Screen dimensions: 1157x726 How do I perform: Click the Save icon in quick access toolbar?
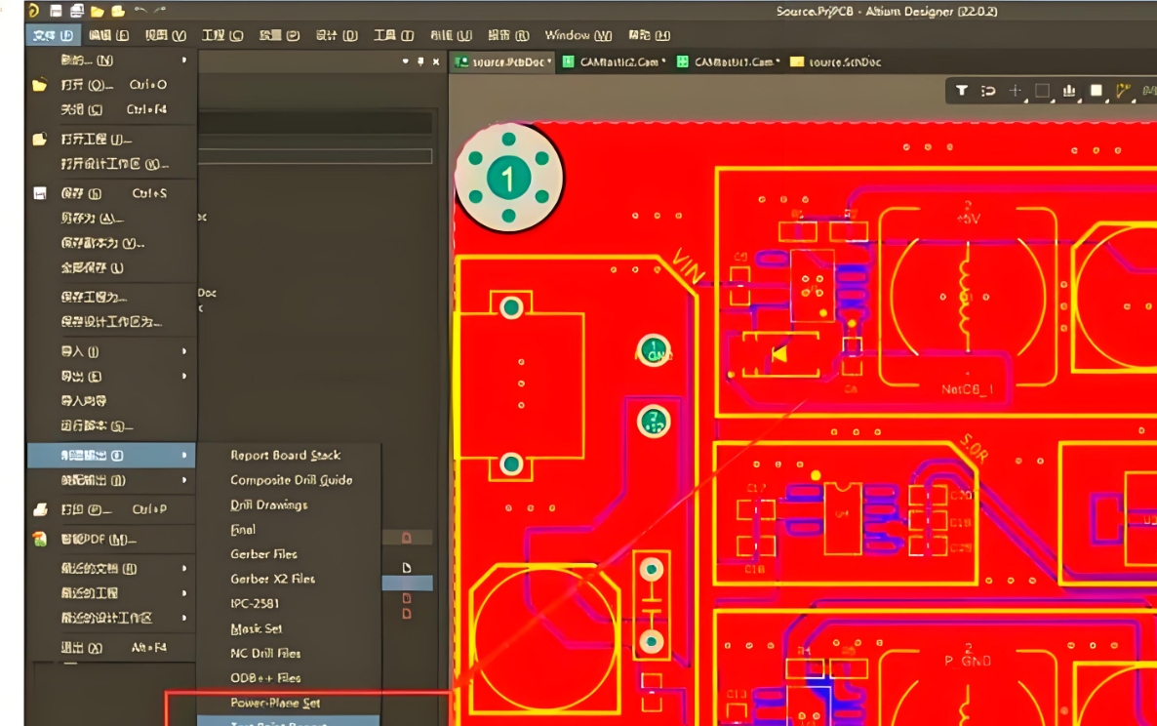point(56,11)
